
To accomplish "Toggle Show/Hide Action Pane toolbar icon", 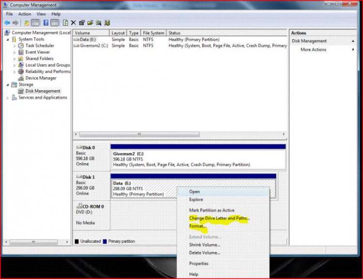I will point(55,23).
